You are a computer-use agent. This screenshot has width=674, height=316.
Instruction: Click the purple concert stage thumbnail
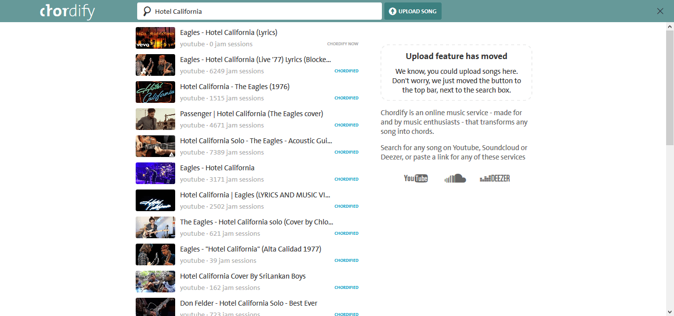point(155,173)
